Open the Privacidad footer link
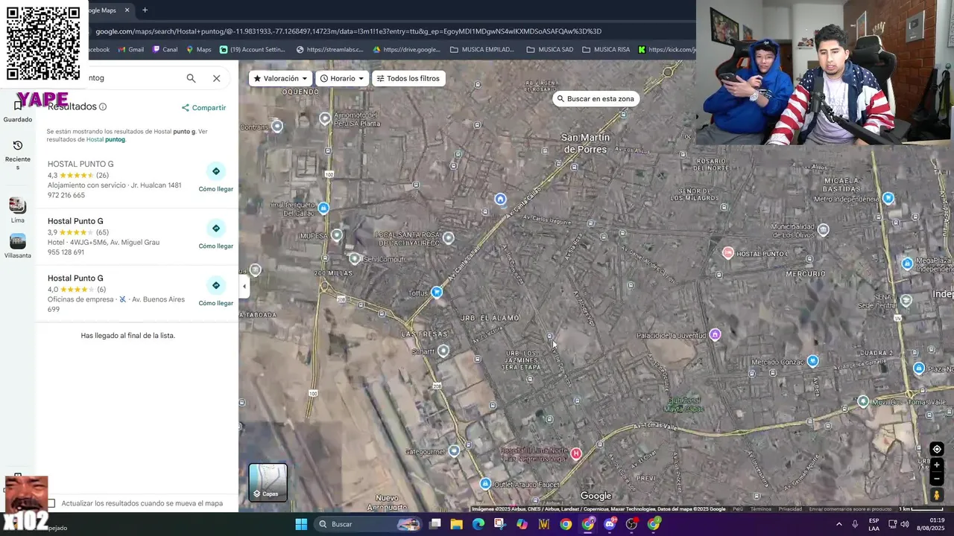954x536 pixels. coord(790,509)
